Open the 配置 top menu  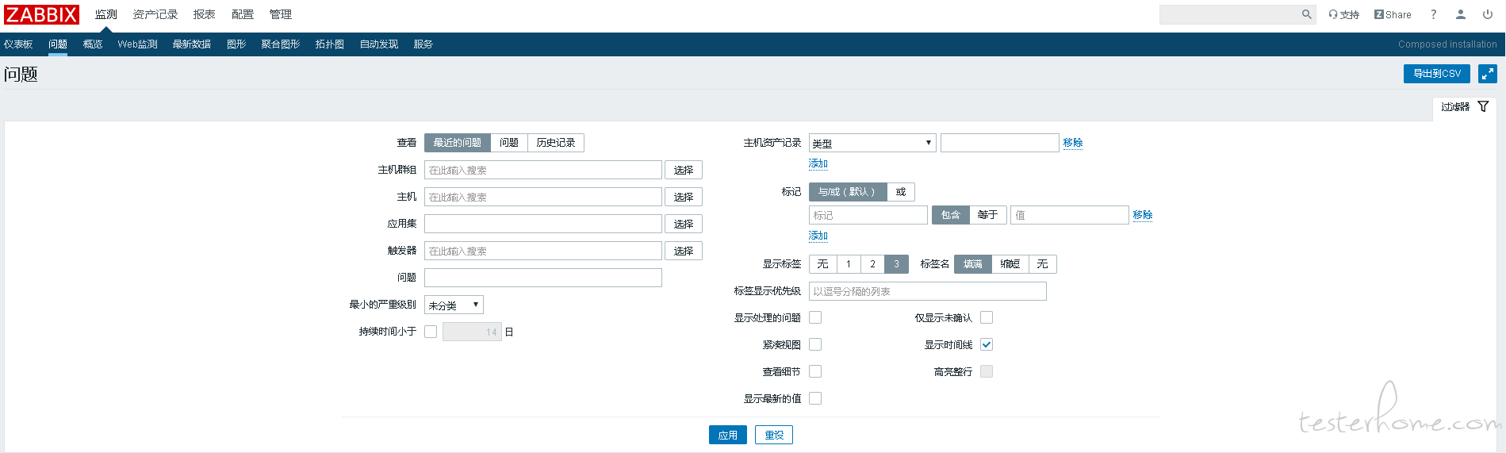242,14
